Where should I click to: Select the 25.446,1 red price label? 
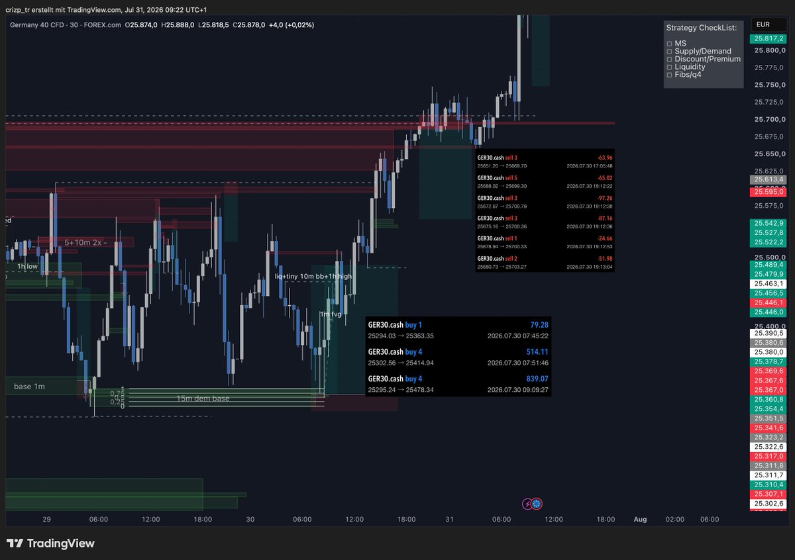pyautogui.click(x=767, y=303)
